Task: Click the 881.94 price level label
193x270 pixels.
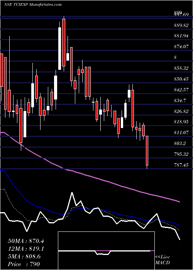Action: coord(181,36)
